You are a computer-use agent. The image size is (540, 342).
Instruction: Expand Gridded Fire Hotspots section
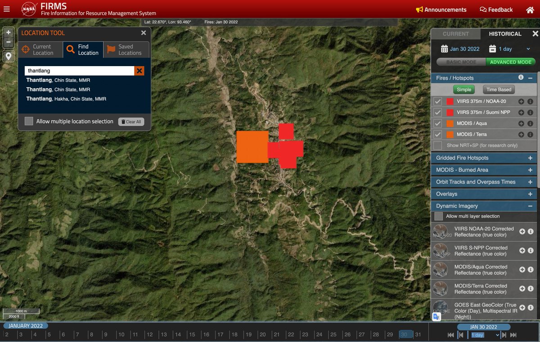[x=530, y=158]
